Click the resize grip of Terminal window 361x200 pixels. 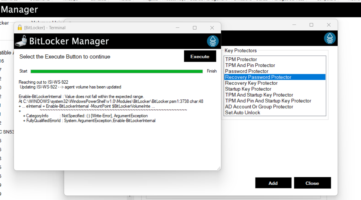point(219,168)
